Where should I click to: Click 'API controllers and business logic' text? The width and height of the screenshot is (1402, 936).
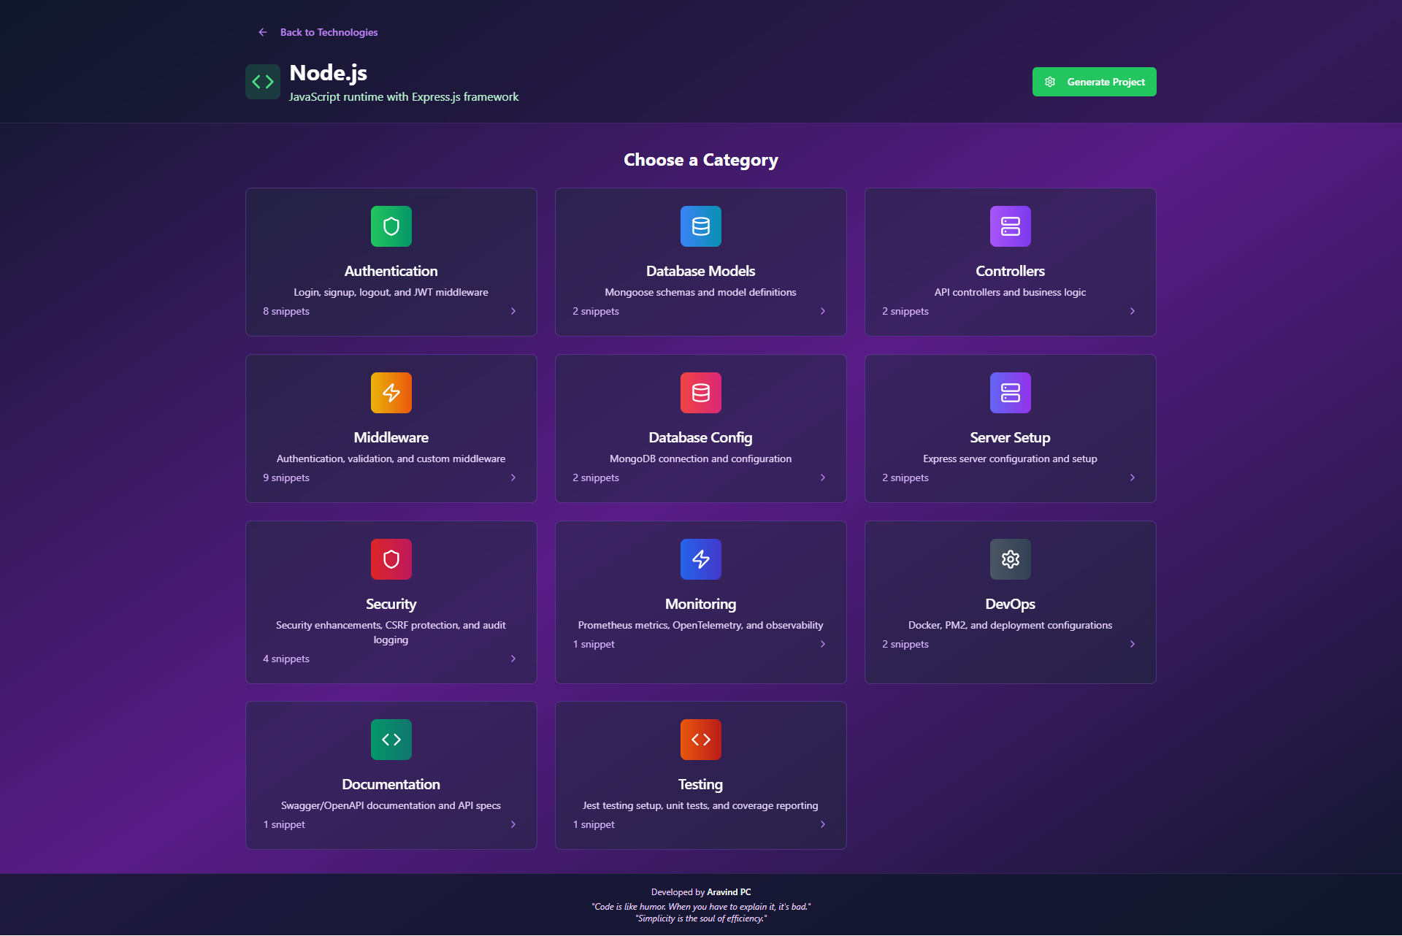point(1011,292)
